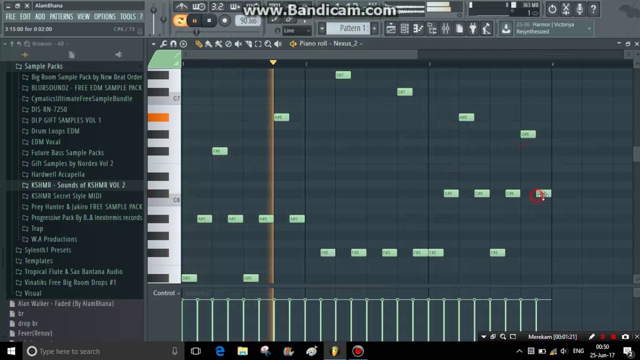The height and width of the screenshot is (360, 640).
Task: Open the Plugin picker plug icon
Action: pos(472,28)
